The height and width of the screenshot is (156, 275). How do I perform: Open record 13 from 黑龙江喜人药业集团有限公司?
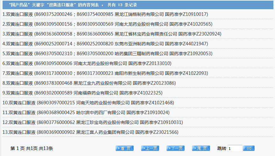[90, 132]
